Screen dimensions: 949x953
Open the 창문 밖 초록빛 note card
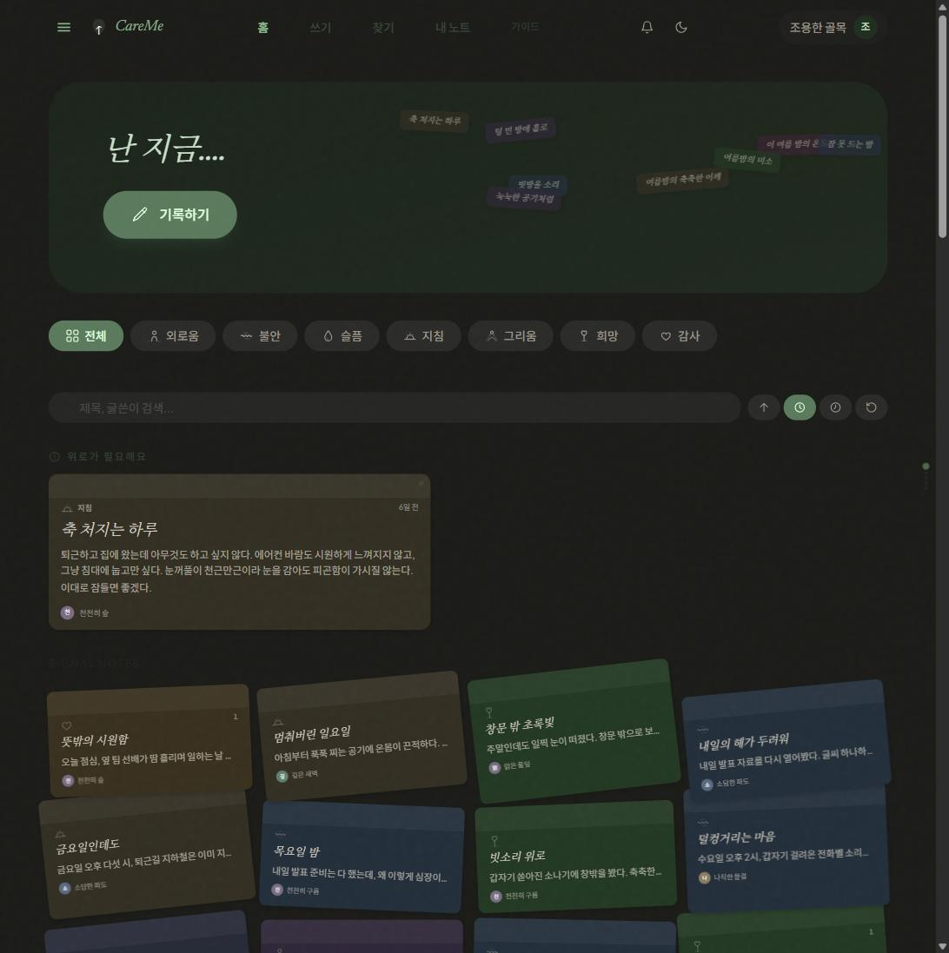574,731
